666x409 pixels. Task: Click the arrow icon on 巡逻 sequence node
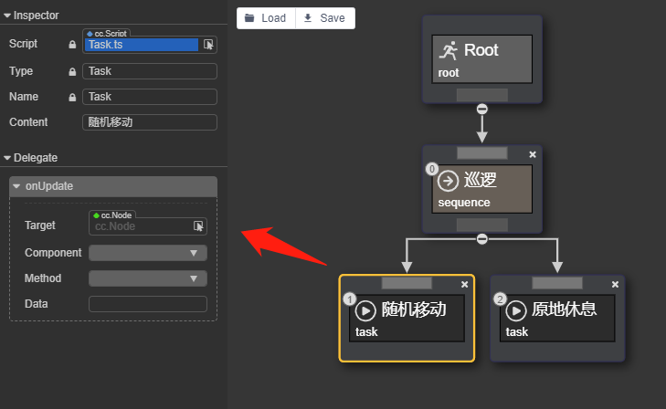coord(448,180)
